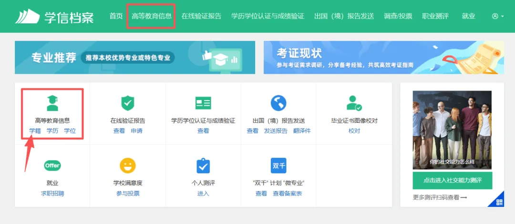The width and height of the screenshot is (515, 224).
Task: Click the 高等教育信息 card title text
Action: [52, 121]
